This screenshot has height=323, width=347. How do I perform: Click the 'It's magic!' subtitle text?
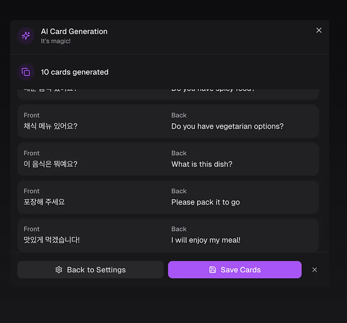56,41
